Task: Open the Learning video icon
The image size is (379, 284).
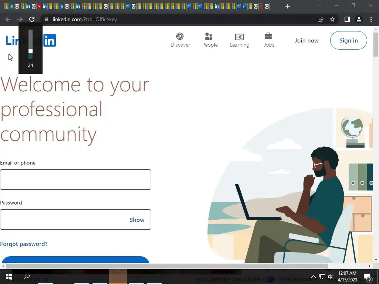Action: [x=239, y=37]
